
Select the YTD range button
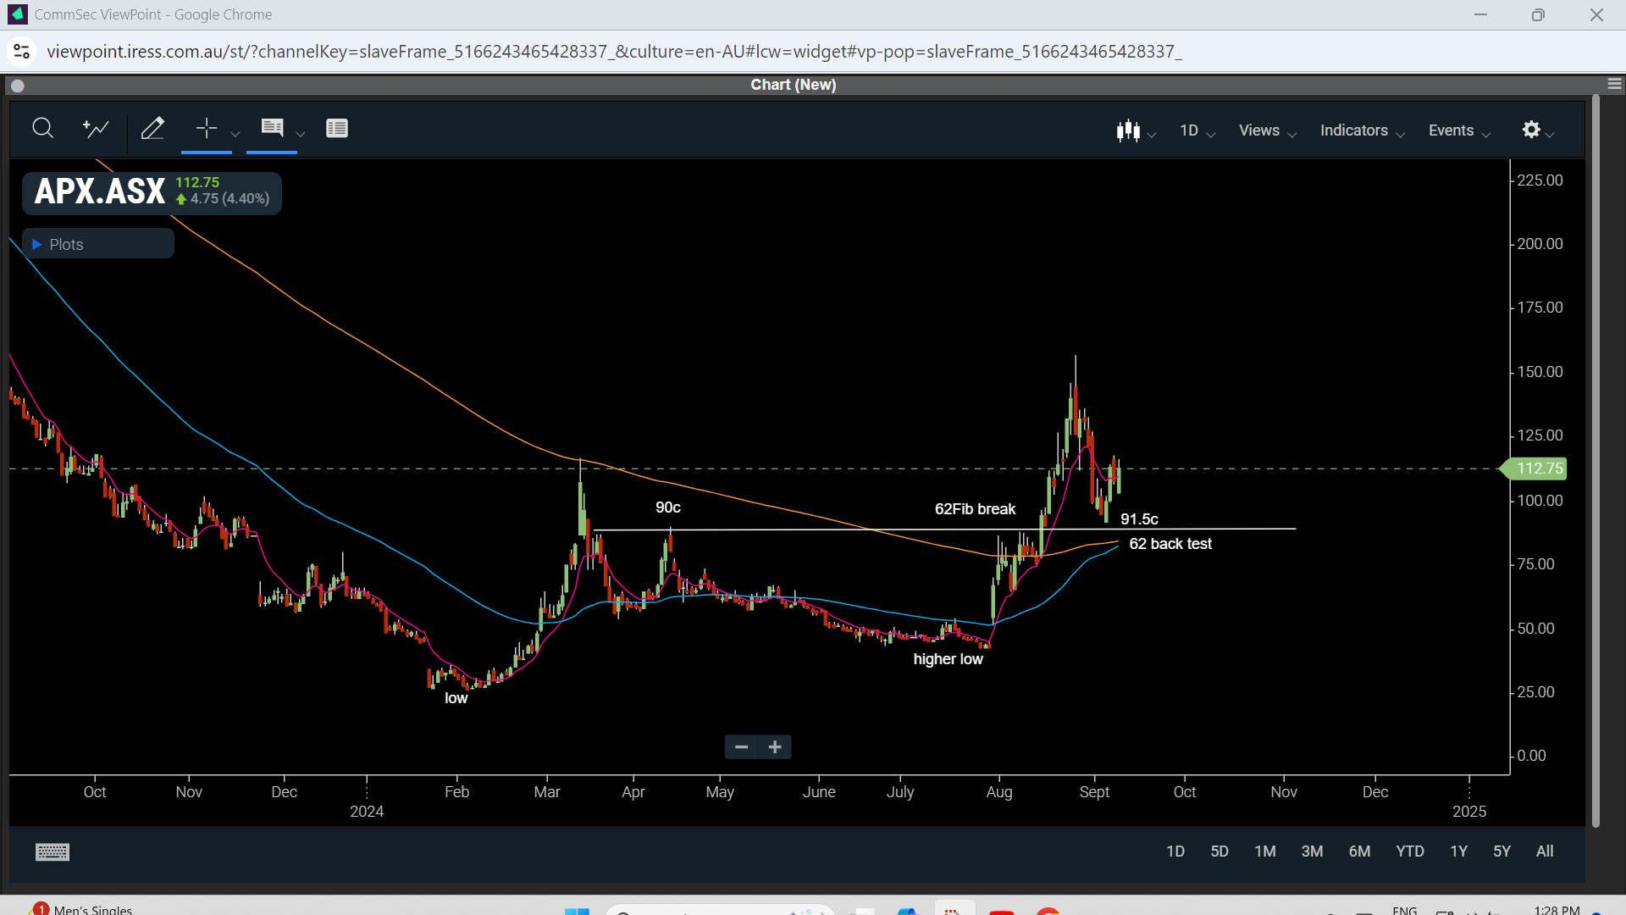coord(1410,851)
